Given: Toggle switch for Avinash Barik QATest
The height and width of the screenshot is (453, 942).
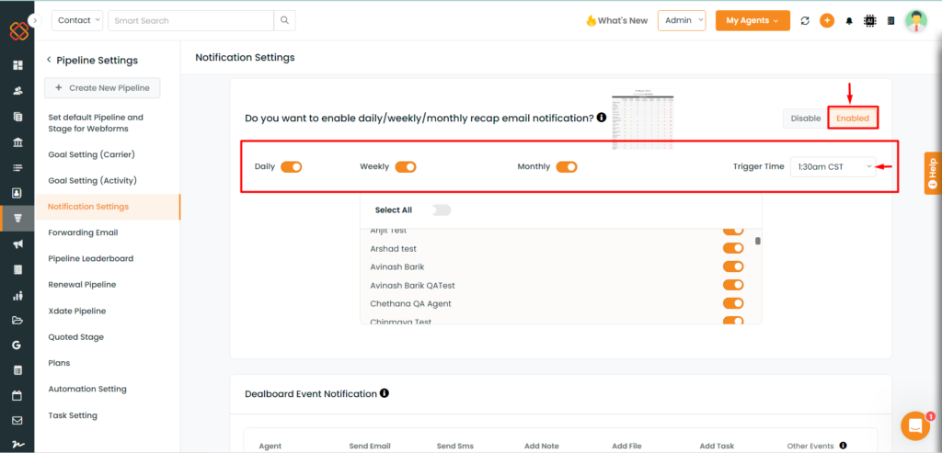Looking at the screenshot, I should click(733, 285).
